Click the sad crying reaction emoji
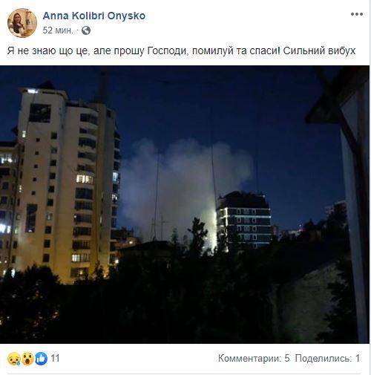The width and height of the screenshot is (371, 375). [x=14, y=359]
